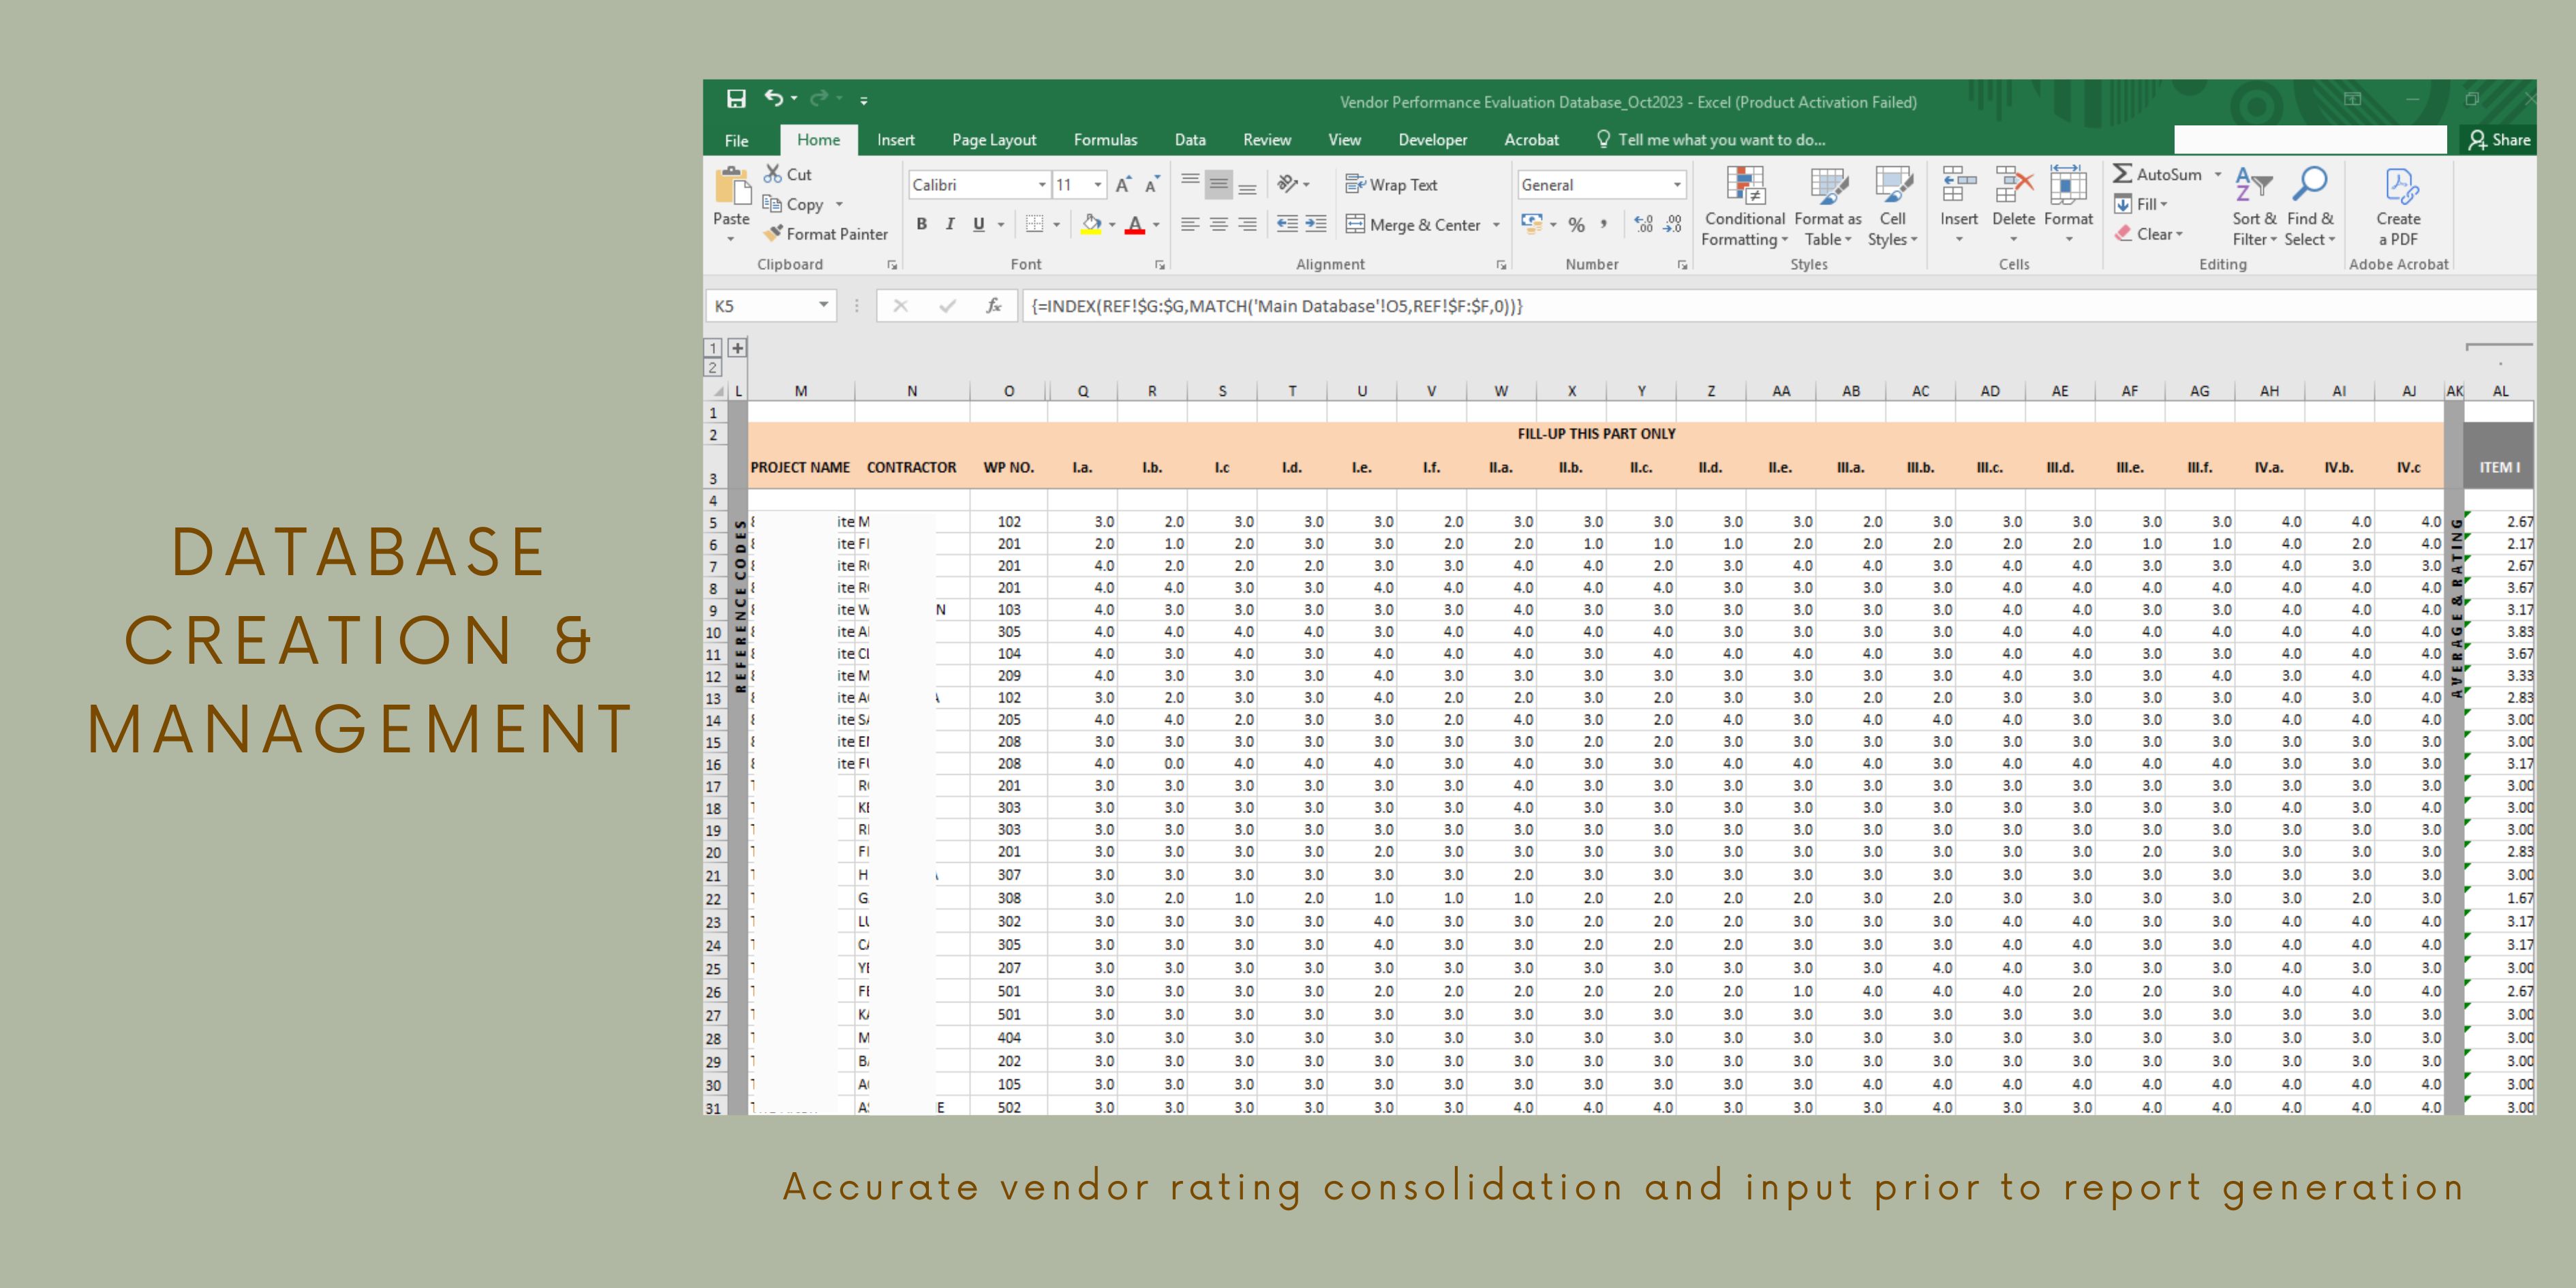Screen dimensions: 2576x1288
Task: Click the Paste clipboard icon
Action: [x=732, y=186]
